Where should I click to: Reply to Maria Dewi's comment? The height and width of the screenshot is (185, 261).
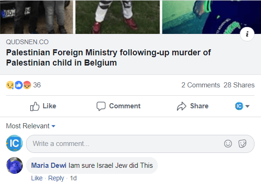tap(56, 178)
